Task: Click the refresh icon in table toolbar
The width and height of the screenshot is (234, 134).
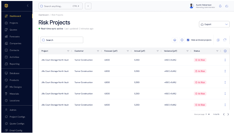Action: point(225,40)
